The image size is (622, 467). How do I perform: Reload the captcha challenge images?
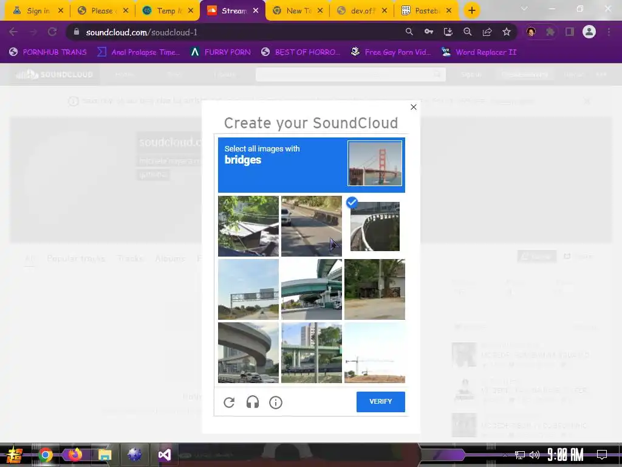coord(229,403)
